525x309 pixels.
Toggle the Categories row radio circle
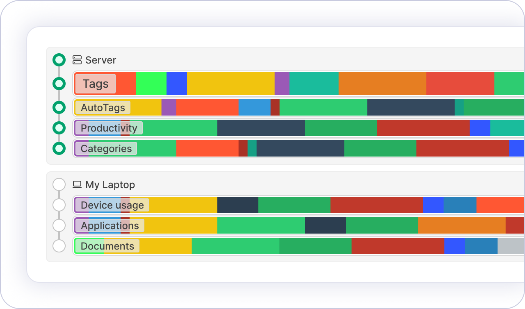pyautogui.click(x=59, y=148)
